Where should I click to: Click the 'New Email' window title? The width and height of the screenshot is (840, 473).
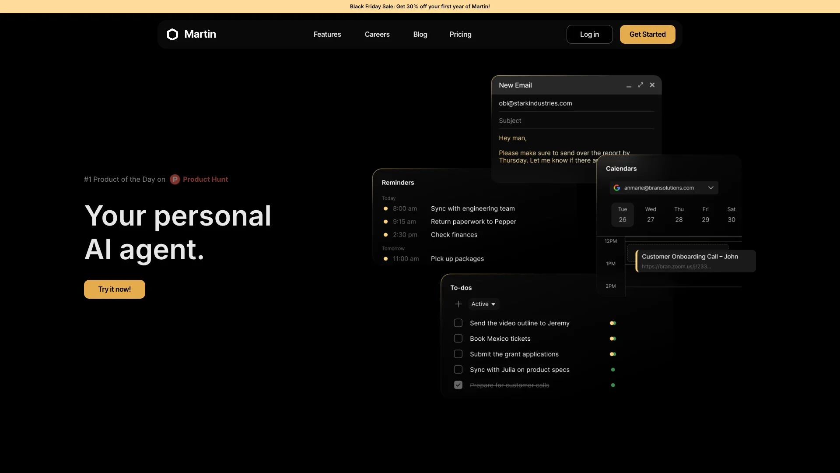(x=515, y=85)
